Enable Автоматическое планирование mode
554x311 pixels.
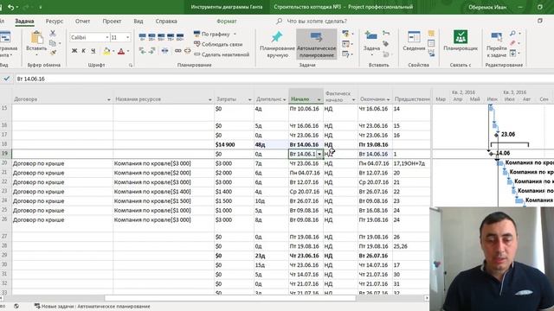(316, 44)
